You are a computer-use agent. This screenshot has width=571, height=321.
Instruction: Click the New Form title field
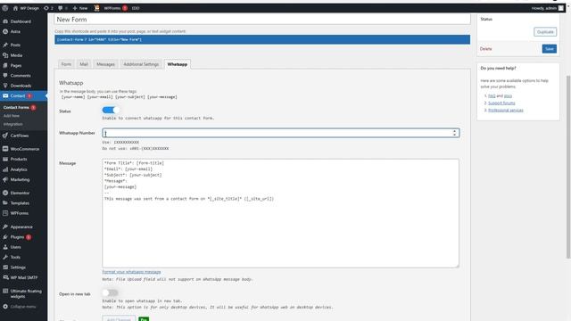click(262, 20)
